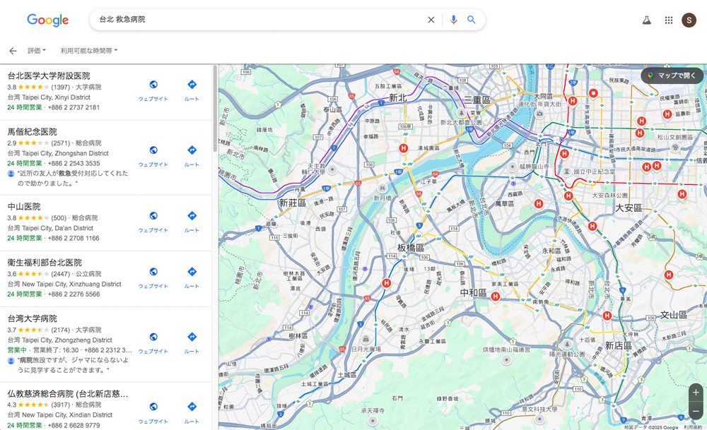Click phone number +886 2 2708 1166

[74, 238]
